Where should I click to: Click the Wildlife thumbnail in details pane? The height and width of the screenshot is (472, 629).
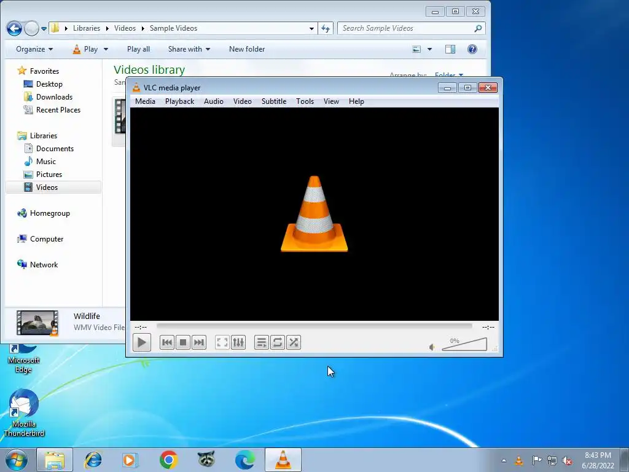(x=37, y=322)
